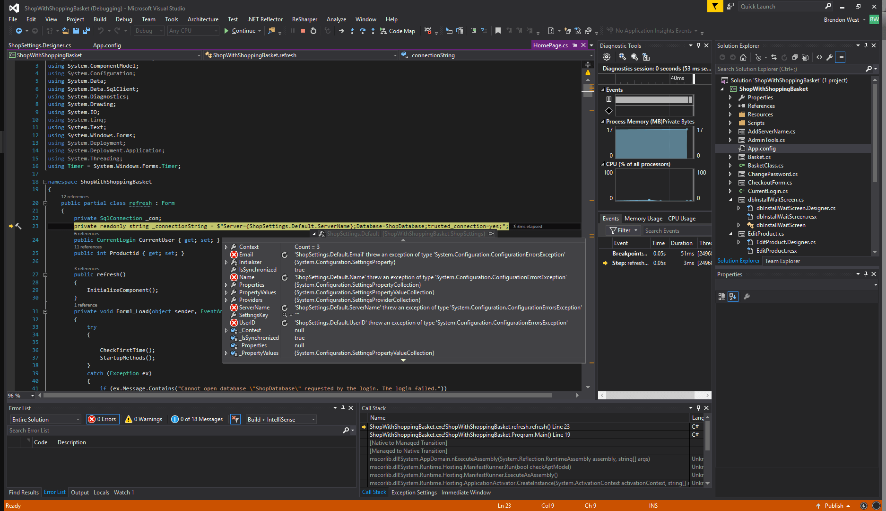Switch to the App.config editor tab

click(107, 45)
